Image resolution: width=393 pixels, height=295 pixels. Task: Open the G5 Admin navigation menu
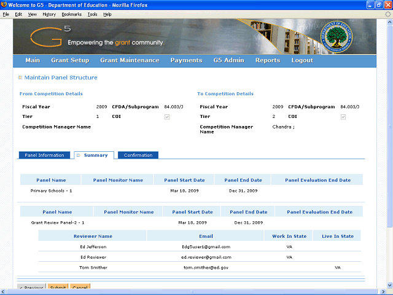coord(228,60)
